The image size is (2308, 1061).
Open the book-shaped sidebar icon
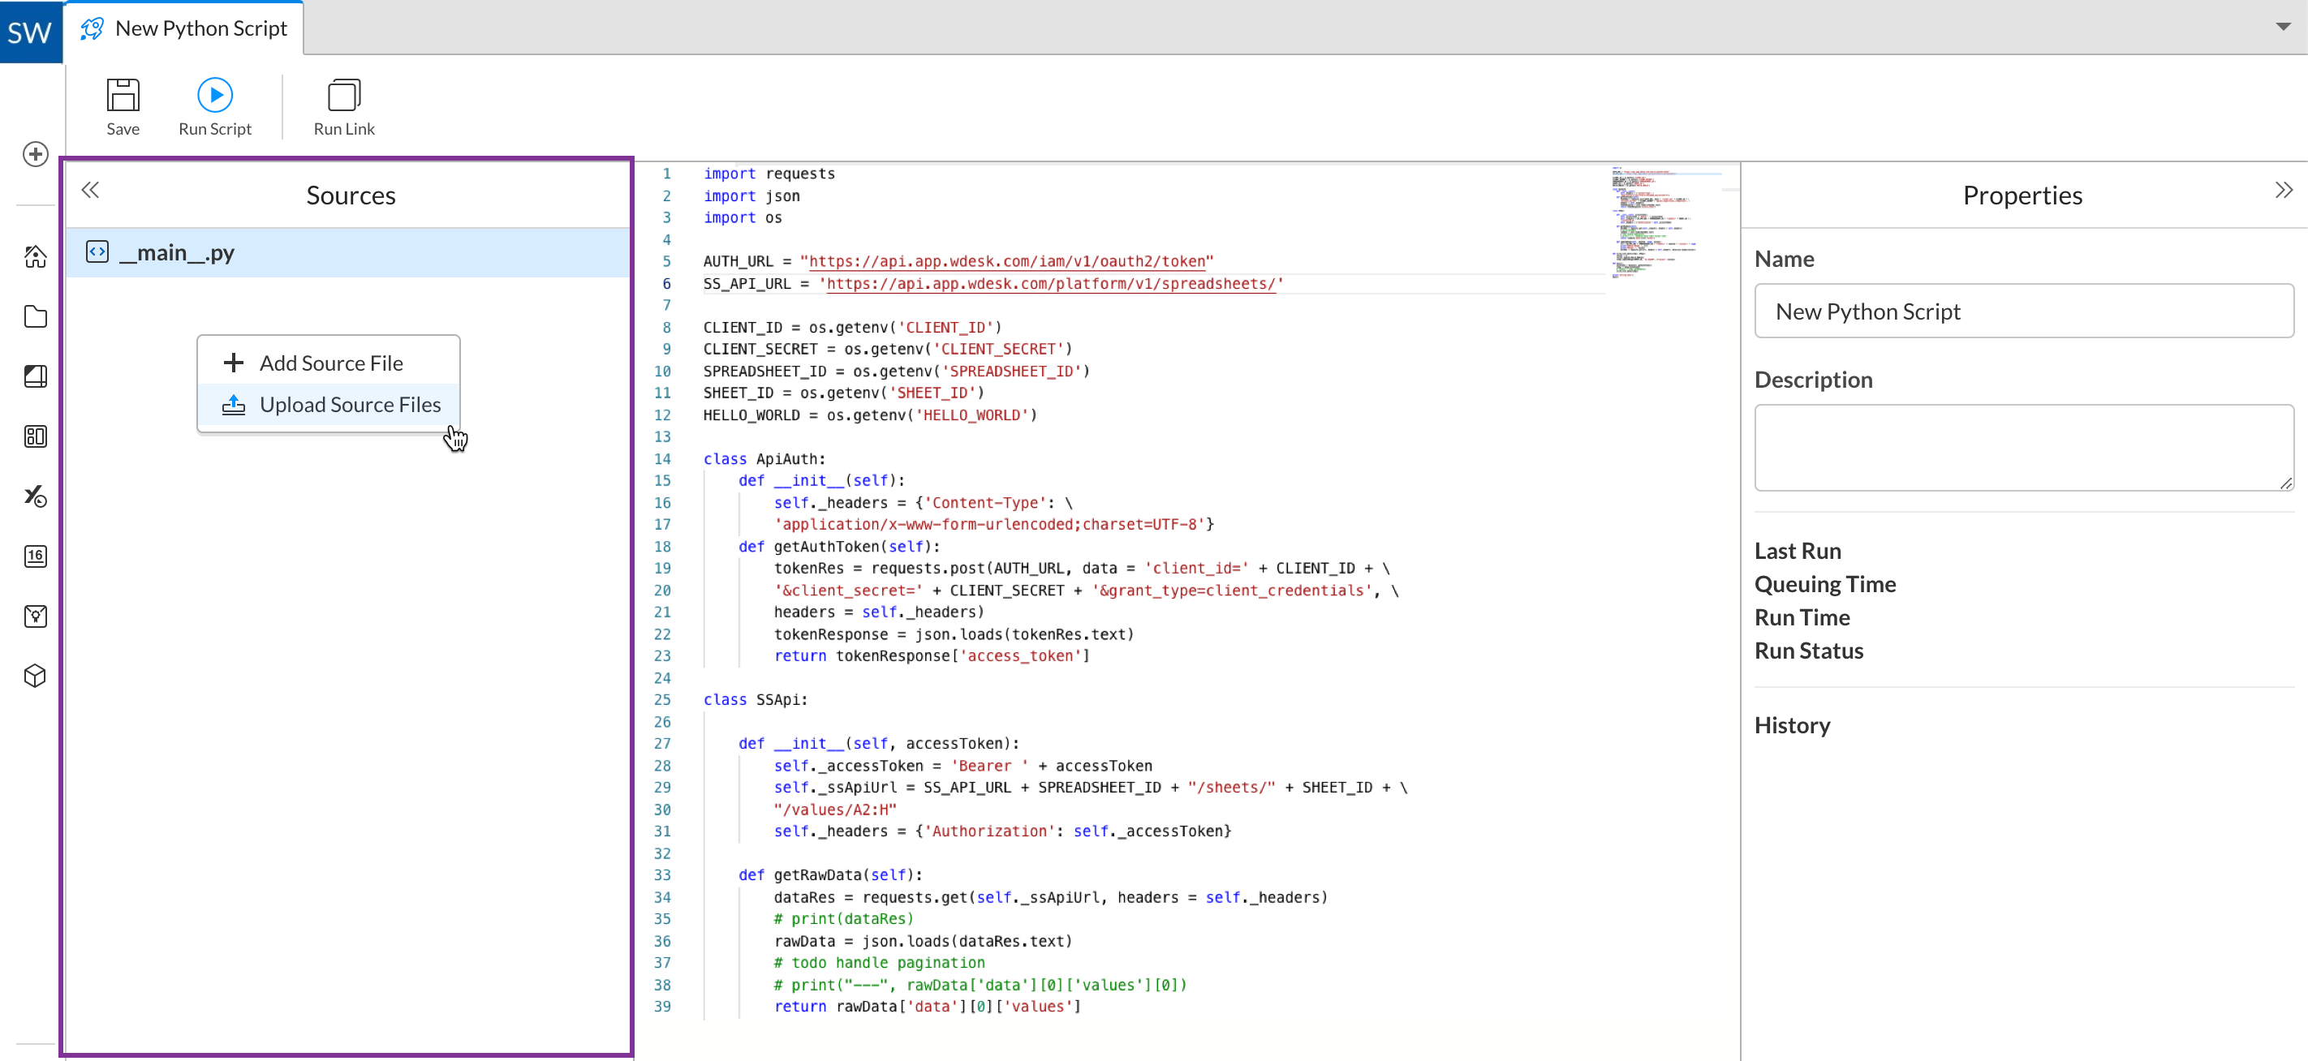tap(35, 376)
